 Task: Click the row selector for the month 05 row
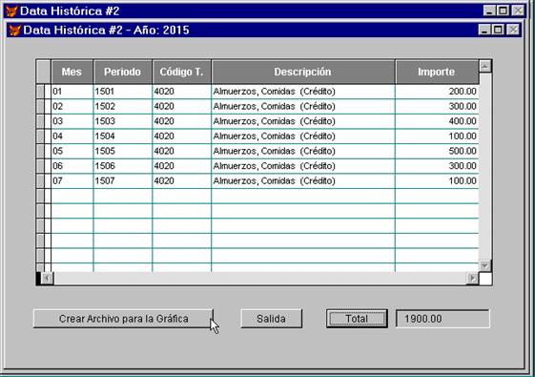pos(41,151)
